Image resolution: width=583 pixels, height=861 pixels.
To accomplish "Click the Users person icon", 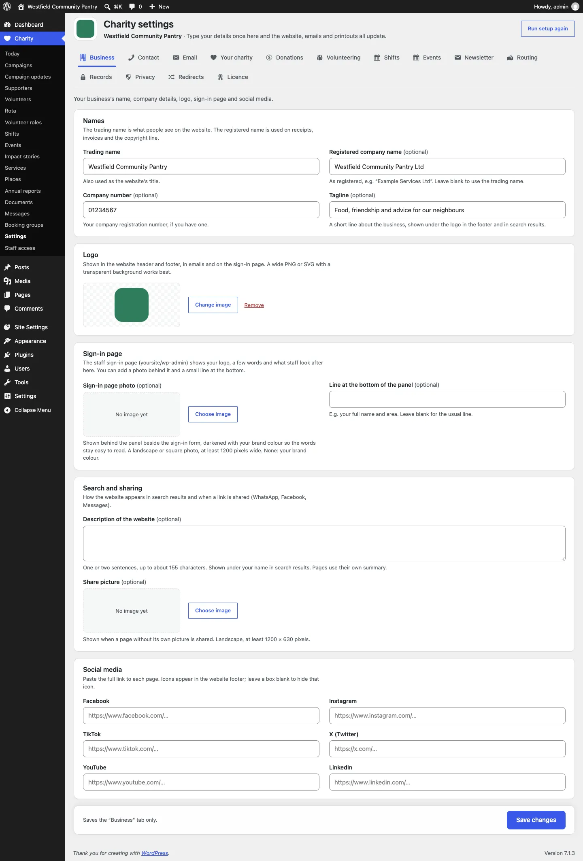I will click(7, 369).
